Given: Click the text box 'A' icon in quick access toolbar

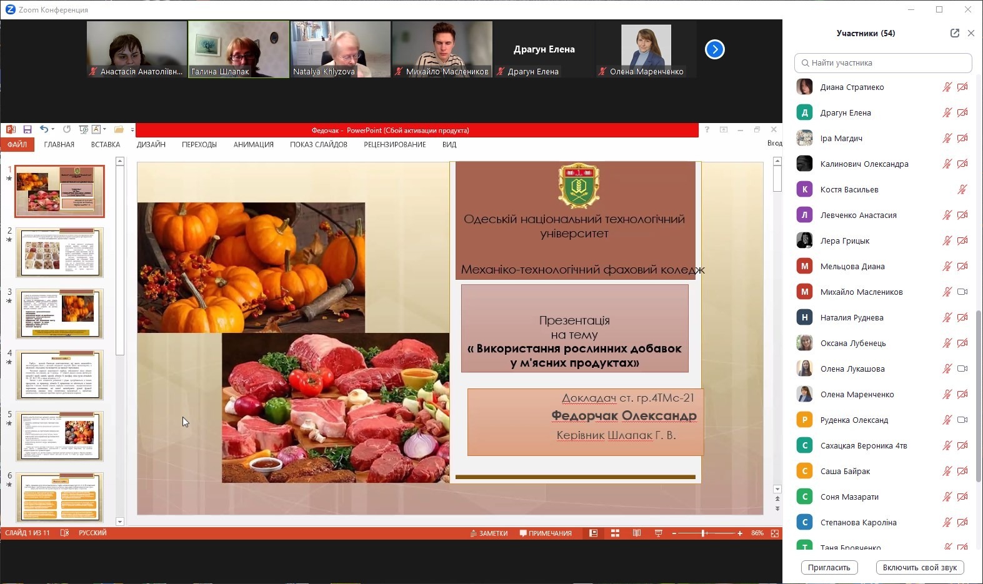Looking at the screenshot, I should [96, 129].
